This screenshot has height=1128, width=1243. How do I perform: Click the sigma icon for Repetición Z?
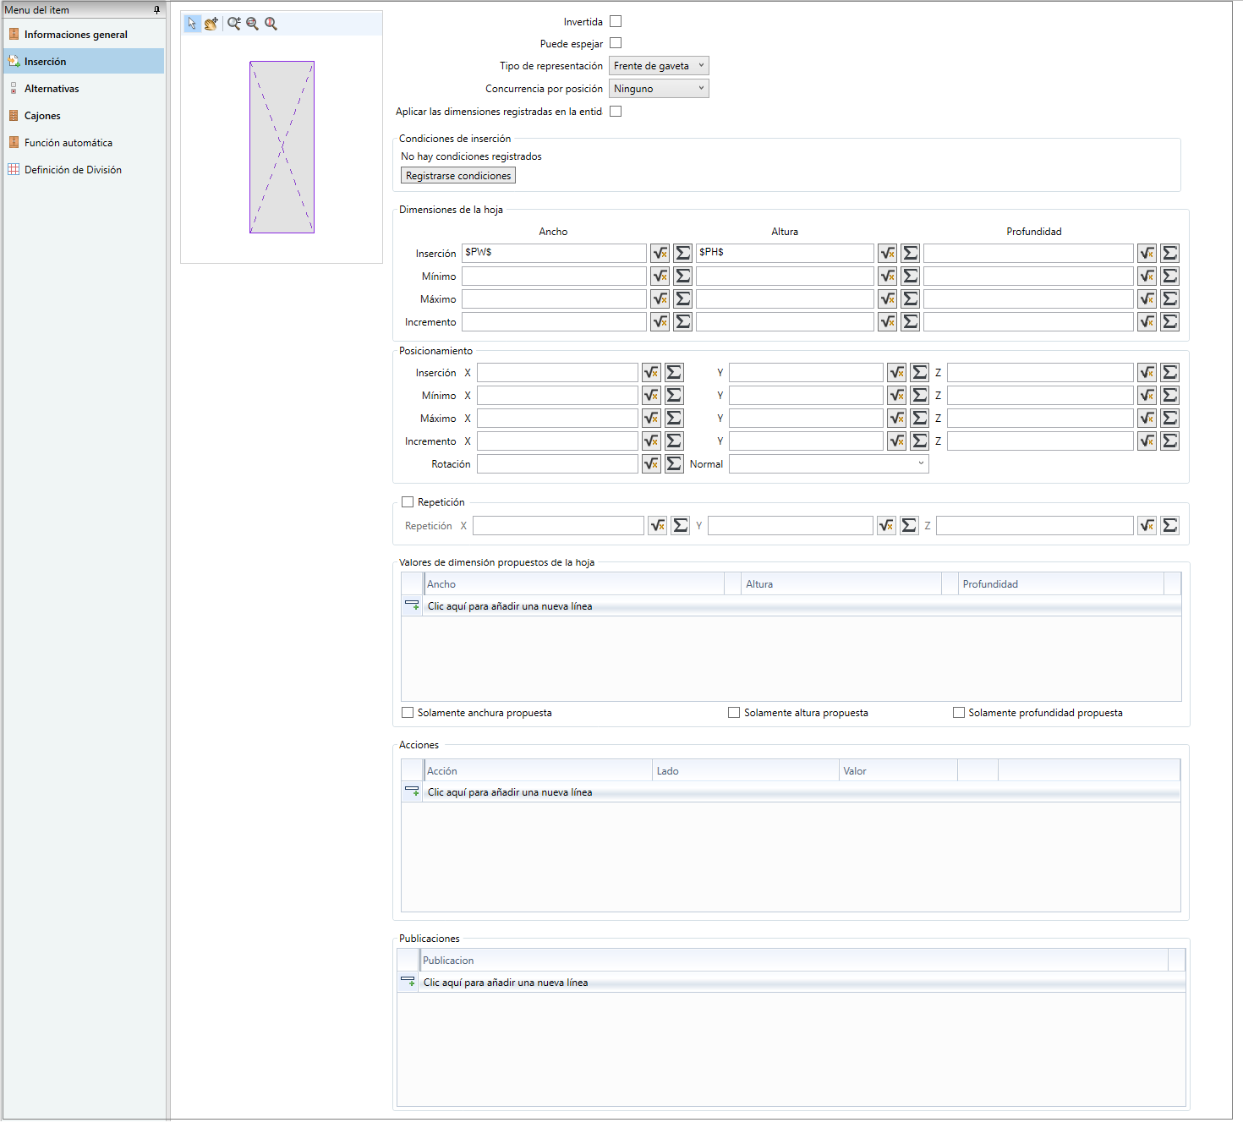point(1169,525)
